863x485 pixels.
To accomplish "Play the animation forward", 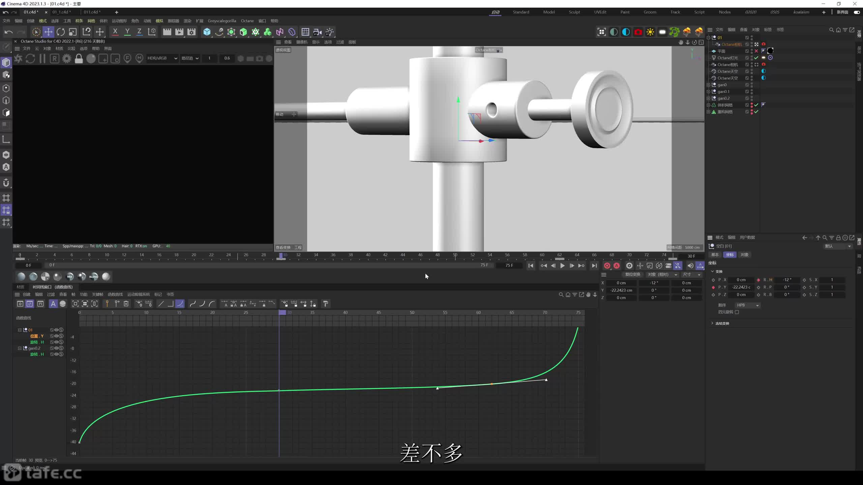I will coord(562,266).
